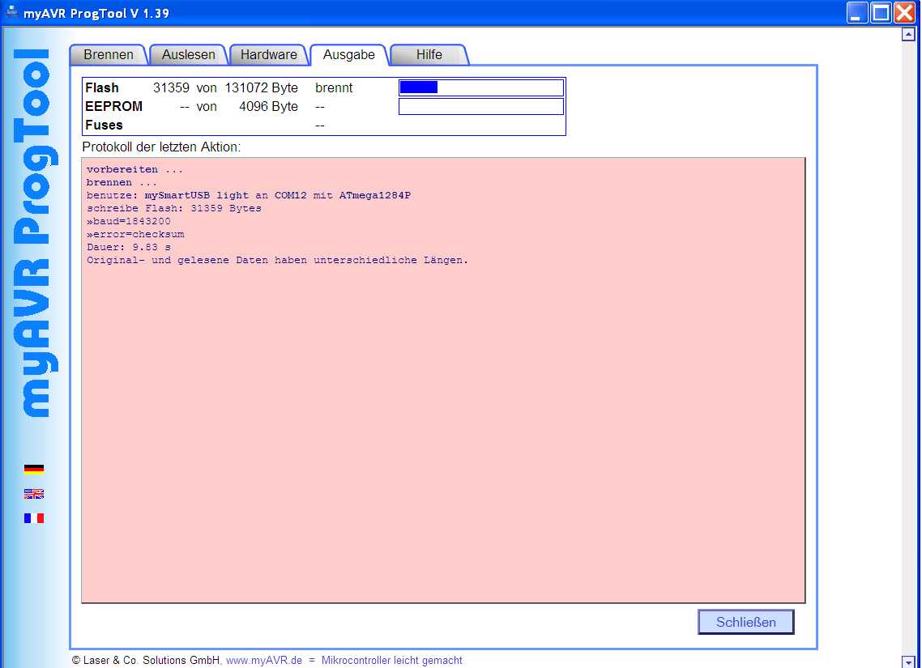This screenshot has height=668, width=922.
Task: Open the Brennen tab
Action: click(109, 54)
